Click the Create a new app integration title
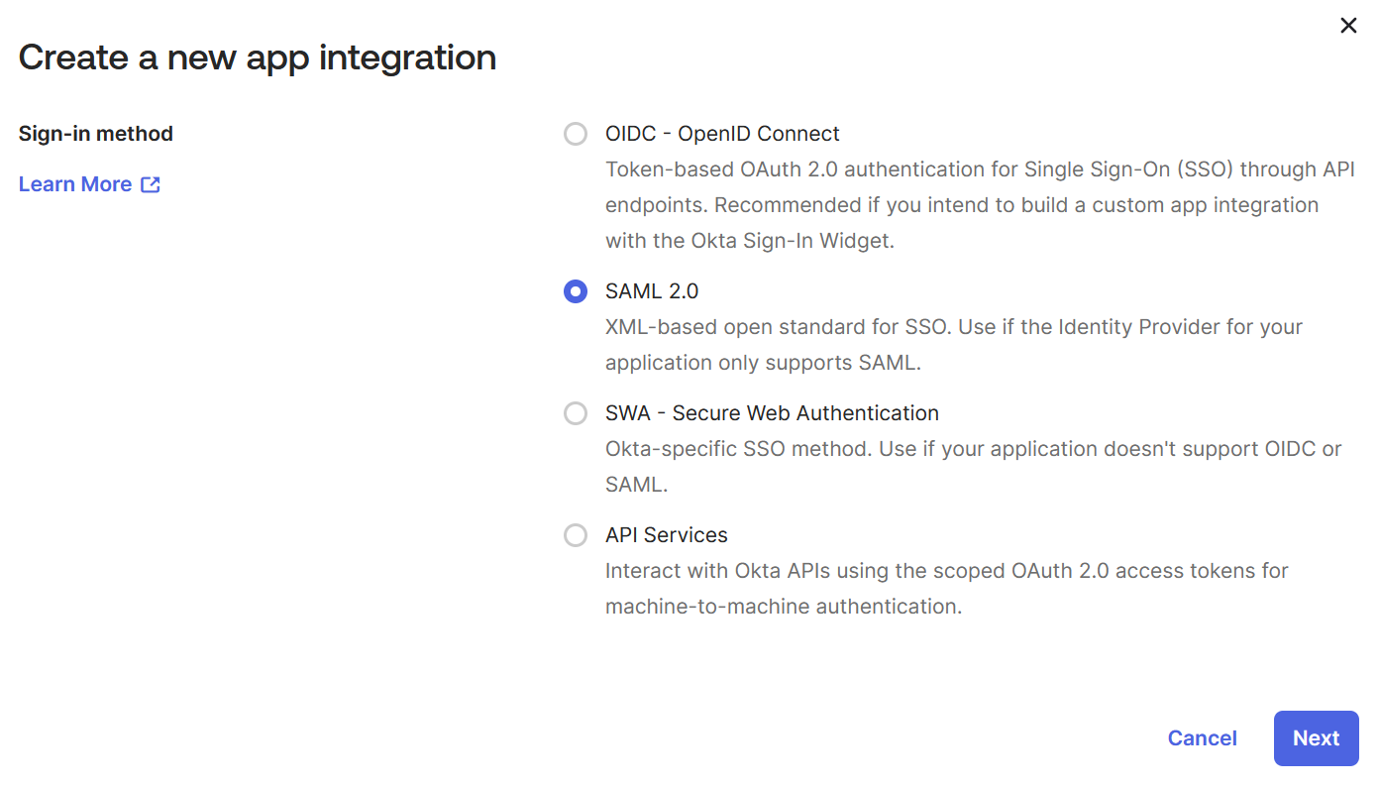Screen dimensions: 1379x788 [x=257, y=57]
